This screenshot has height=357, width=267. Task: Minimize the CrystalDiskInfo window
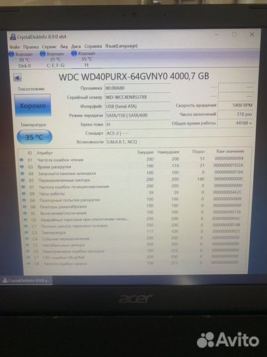coord(217,34)
